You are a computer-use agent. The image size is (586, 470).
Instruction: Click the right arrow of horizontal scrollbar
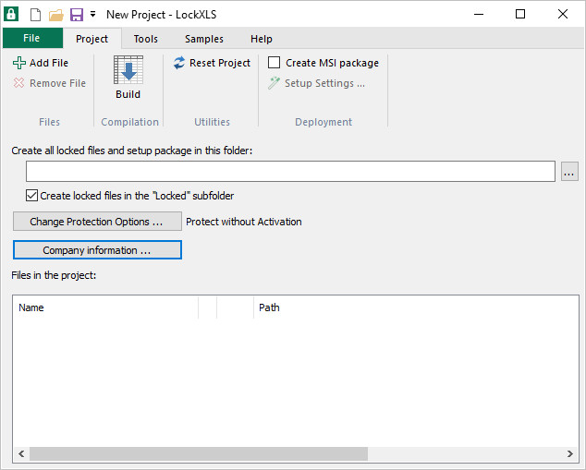coord(570,454)
